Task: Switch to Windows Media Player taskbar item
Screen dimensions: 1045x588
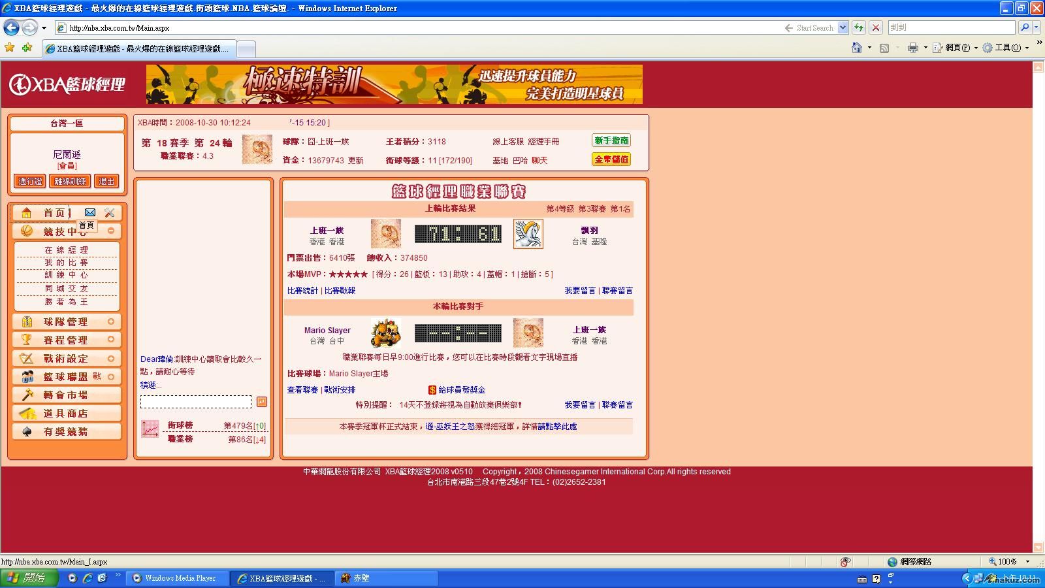Action: [x=178, y=578]
